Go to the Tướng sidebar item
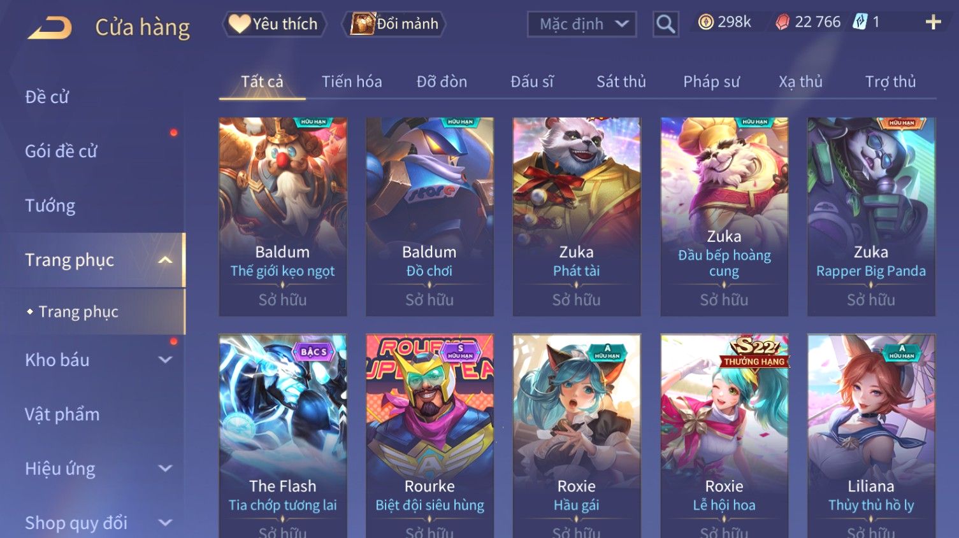The width and height of the screenshot is (959, 538). pyautogui.click(x=50, y=206)
